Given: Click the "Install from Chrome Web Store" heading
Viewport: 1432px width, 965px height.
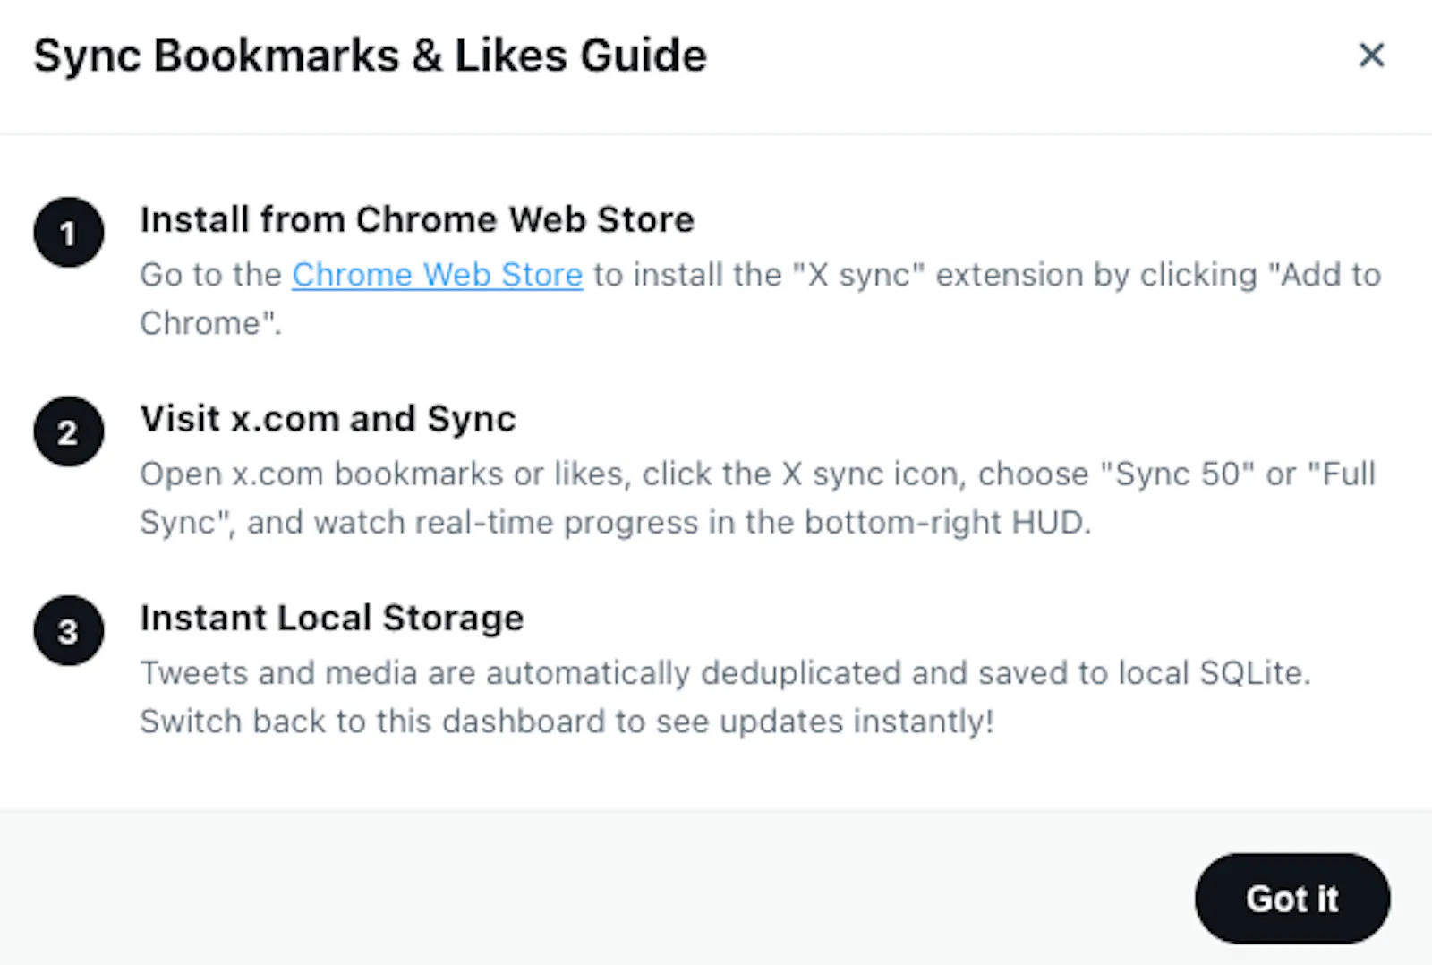Looking at the screenshot, I should pos(417,219).
